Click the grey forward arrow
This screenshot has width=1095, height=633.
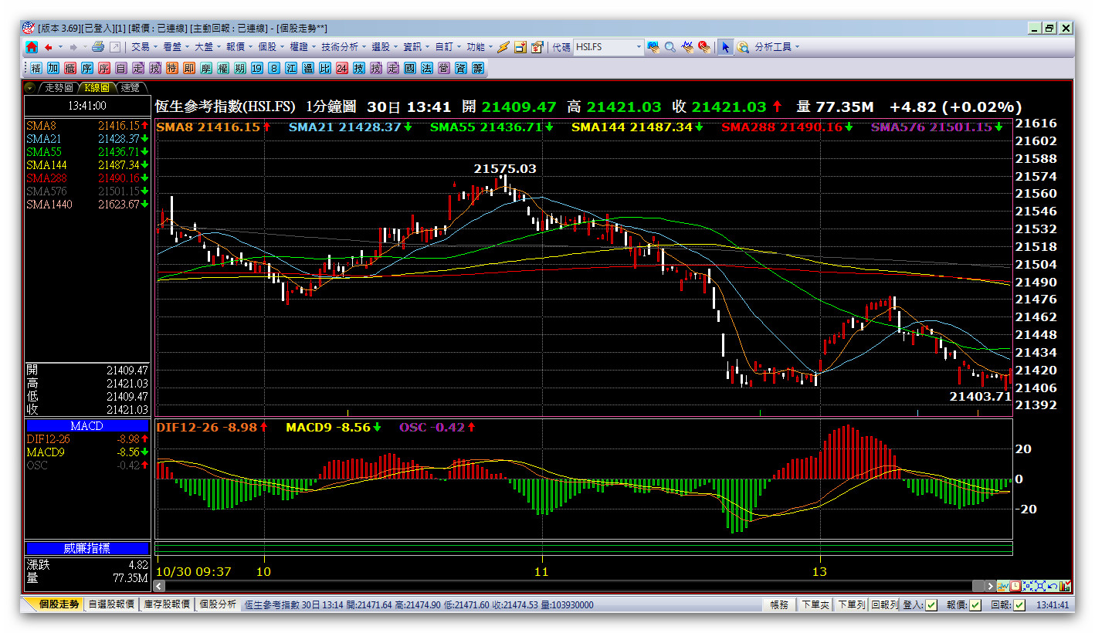click(x=73, y=47)
